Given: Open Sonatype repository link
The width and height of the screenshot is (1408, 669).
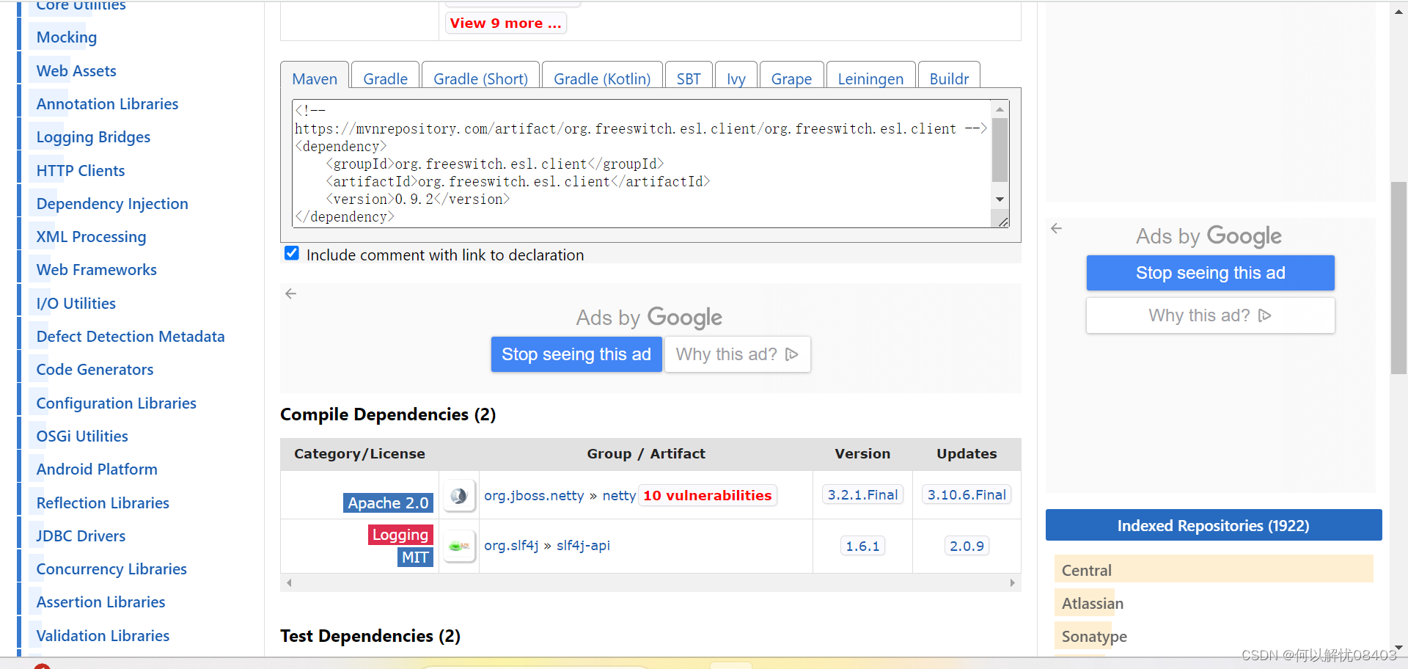Looking at the screenshot, I should pos(1094,637).
